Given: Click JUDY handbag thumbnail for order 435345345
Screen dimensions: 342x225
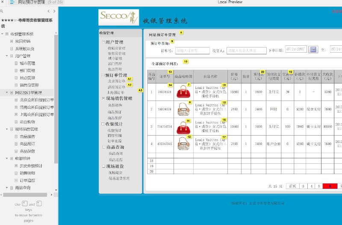Looking at the screenshot, I should pos(183,144).
